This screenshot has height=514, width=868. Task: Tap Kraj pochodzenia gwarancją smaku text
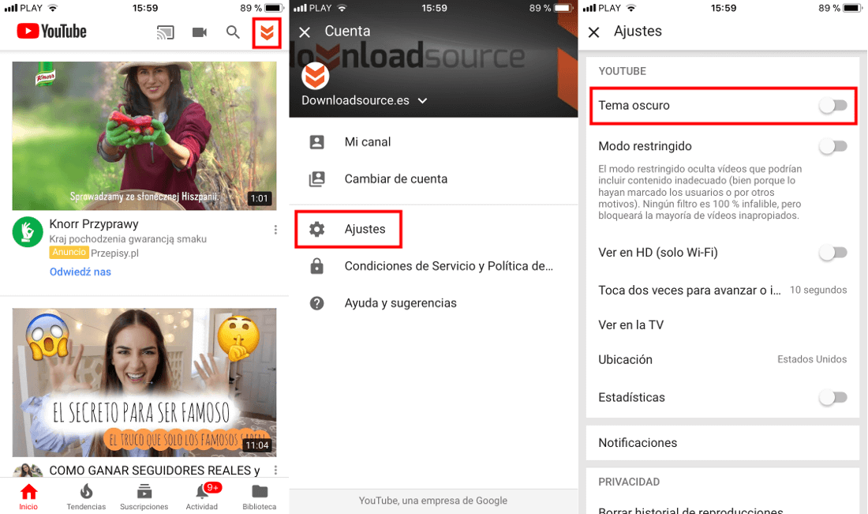[x=128, y=238]
